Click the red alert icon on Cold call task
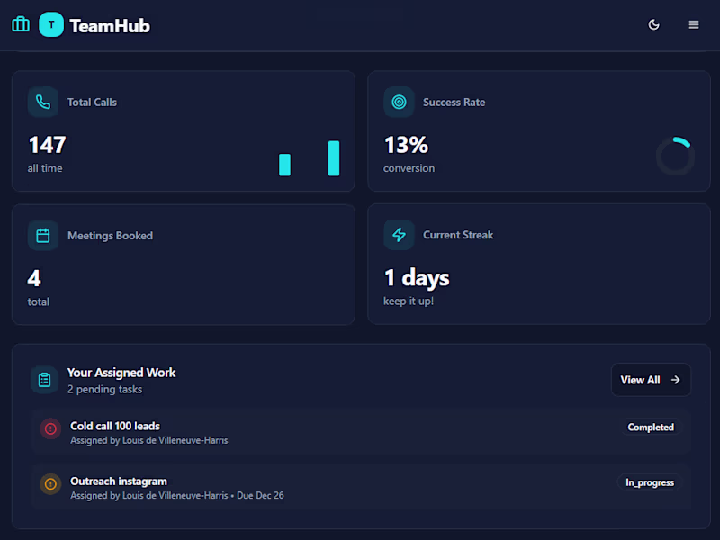 (x=50, y=429)
